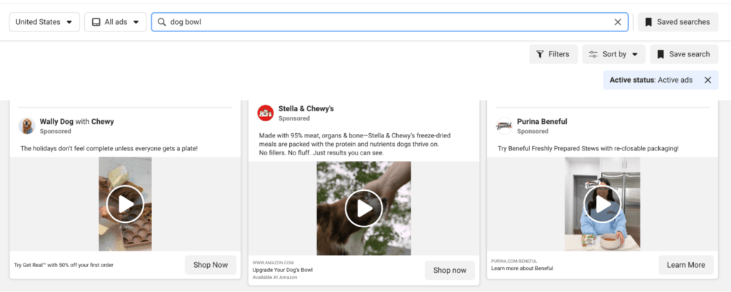731x292 pixels.
Task: Open the Wally Dog page name link
Action: (56, 121)
